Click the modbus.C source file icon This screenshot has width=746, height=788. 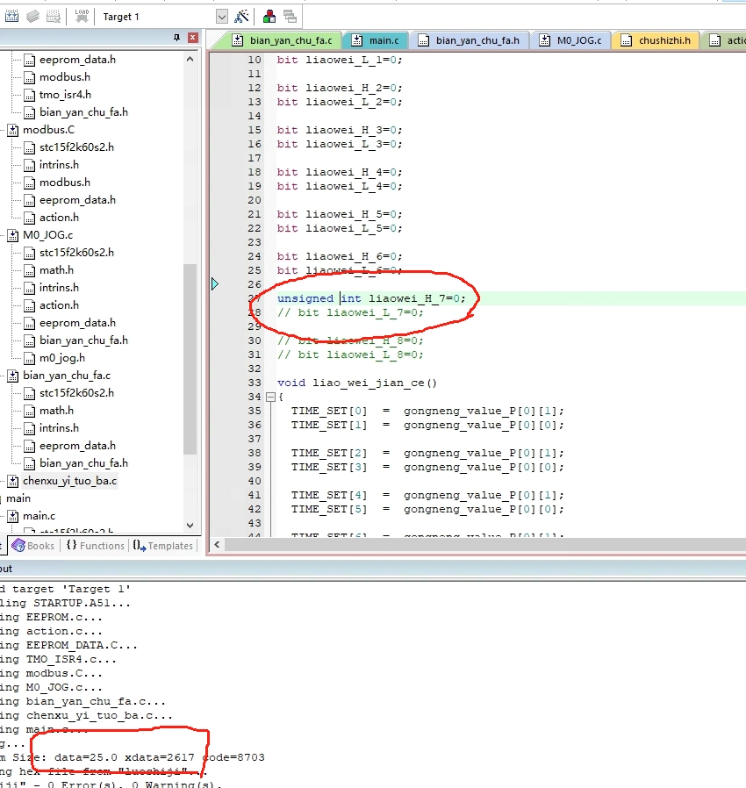click(13, 130)
